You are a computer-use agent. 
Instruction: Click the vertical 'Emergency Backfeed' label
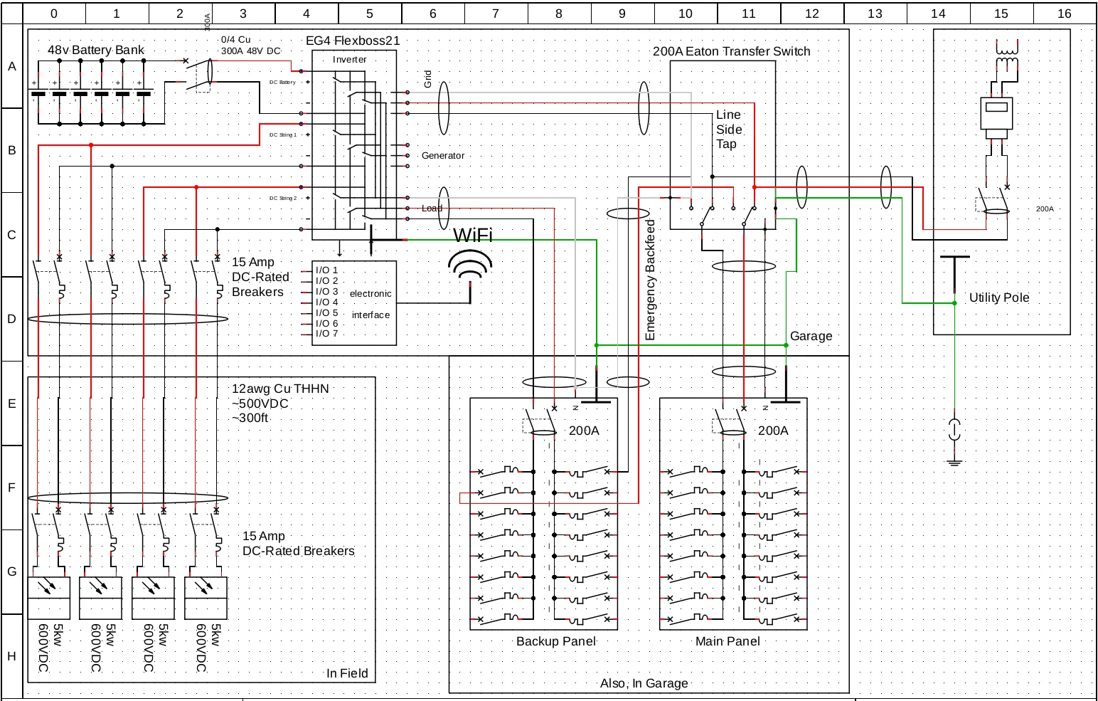click(650, 280)
